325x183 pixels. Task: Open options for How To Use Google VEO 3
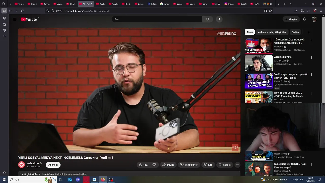click(x=311, y=93)
